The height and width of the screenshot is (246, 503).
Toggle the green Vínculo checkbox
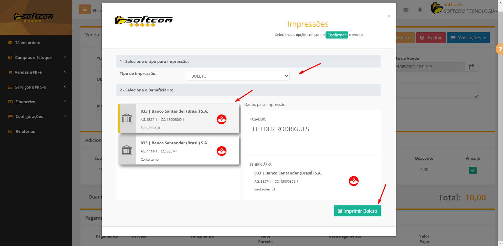[x=473, y=170]
